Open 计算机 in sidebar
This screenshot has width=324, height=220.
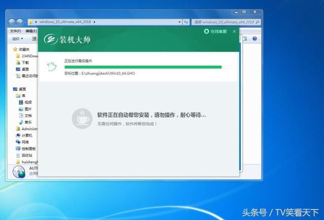click(24, 135)
